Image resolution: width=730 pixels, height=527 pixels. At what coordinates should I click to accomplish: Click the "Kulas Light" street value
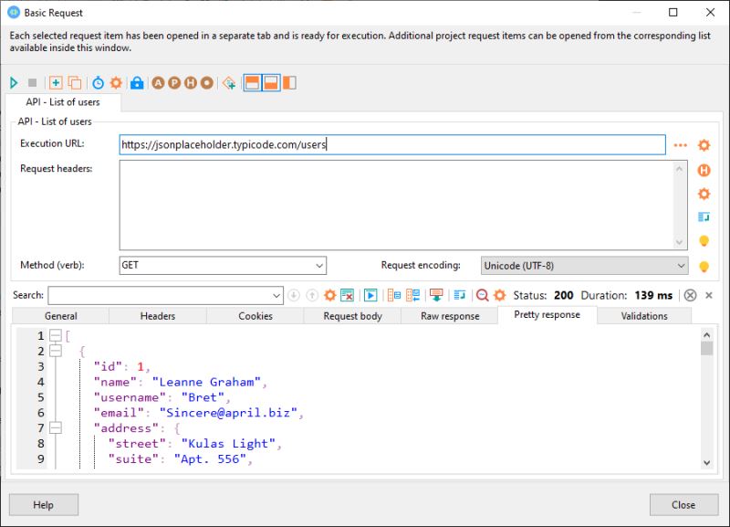point(228,444)
